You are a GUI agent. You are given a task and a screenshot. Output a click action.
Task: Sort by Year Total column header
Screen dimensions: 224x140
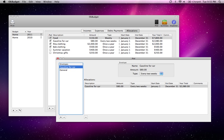[156, 35]
